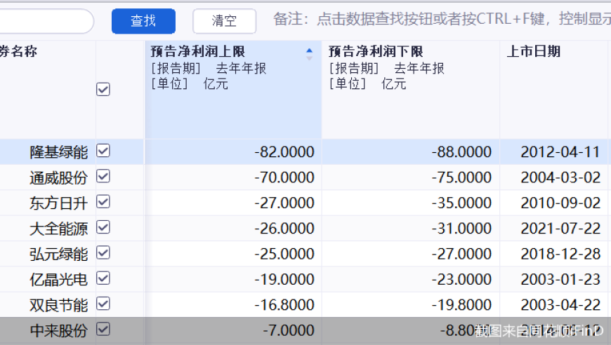Select stock name 东方日升

[x=59, y=203]
